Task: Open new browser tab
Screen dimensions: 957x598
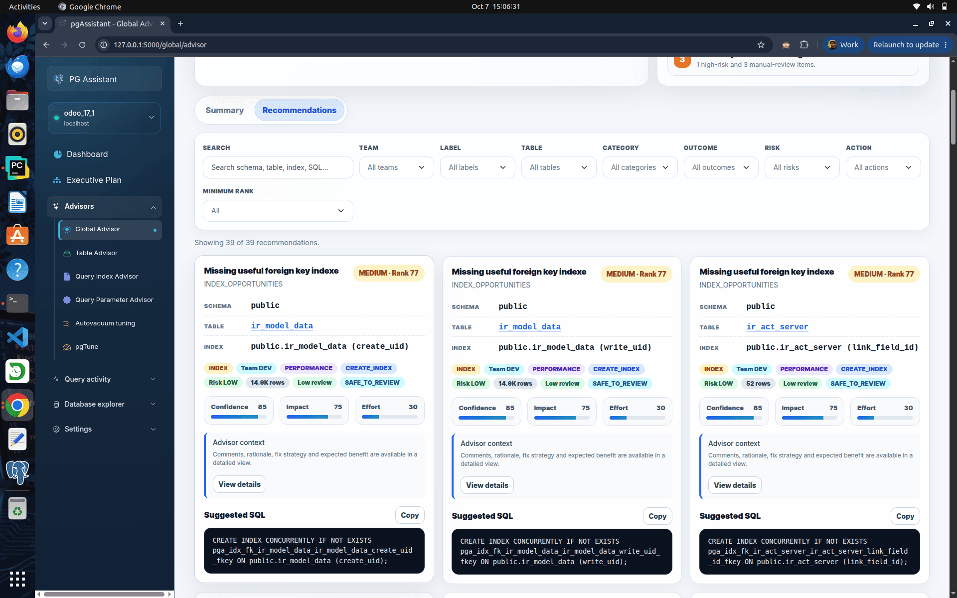Action: [180, 23]
